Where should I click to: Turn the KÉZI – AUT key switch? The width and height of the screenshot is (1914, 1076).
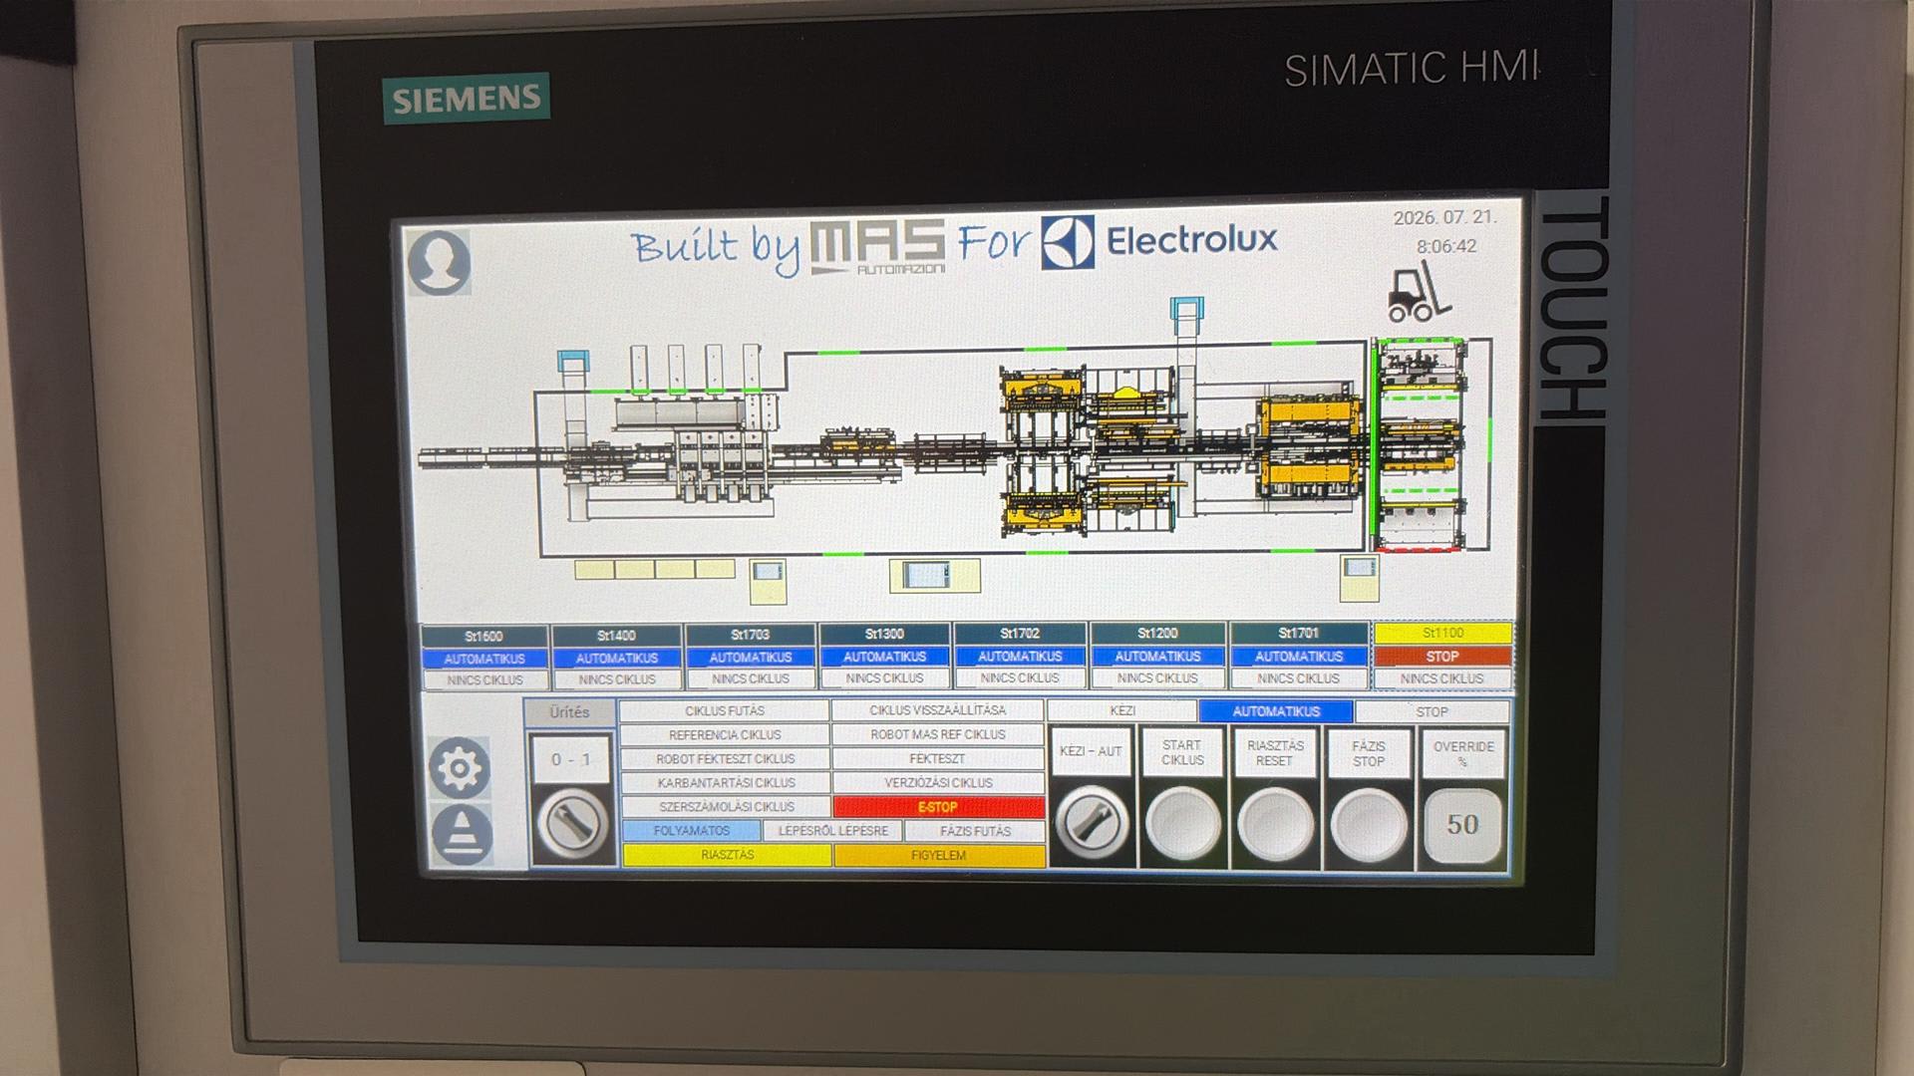[x=1092, y=824]
